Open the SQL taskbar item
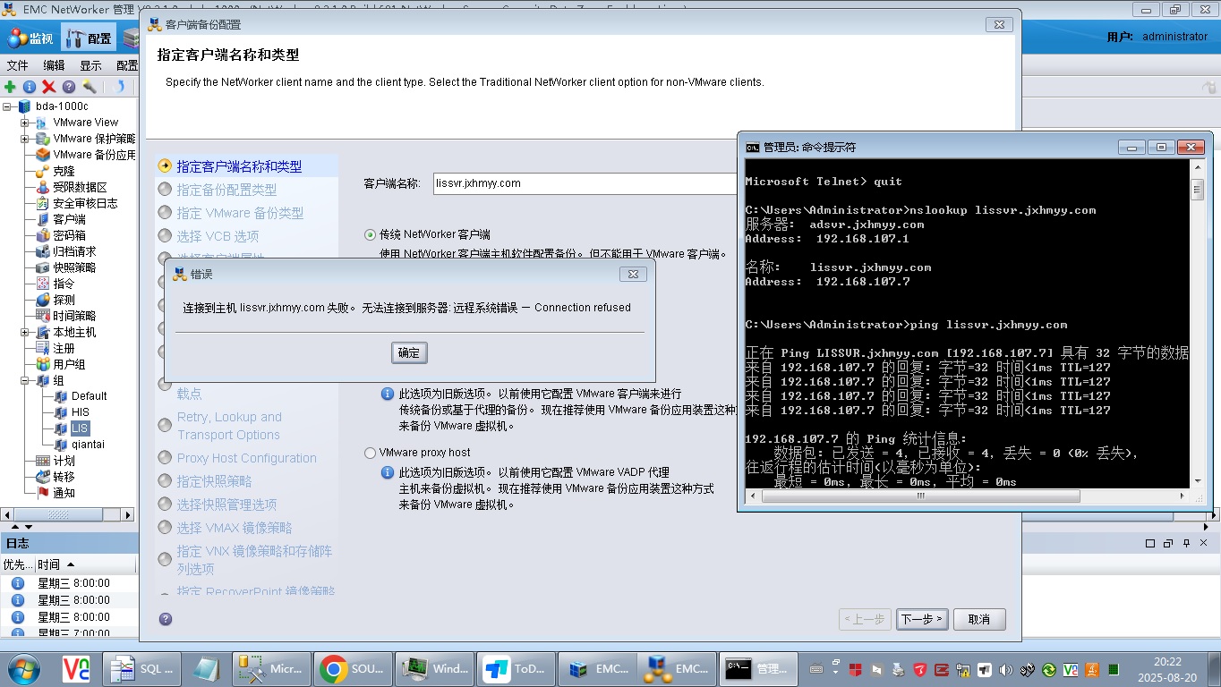This screenshot has width=1221, height=687. pyautogui.click(x=141, y=669)
